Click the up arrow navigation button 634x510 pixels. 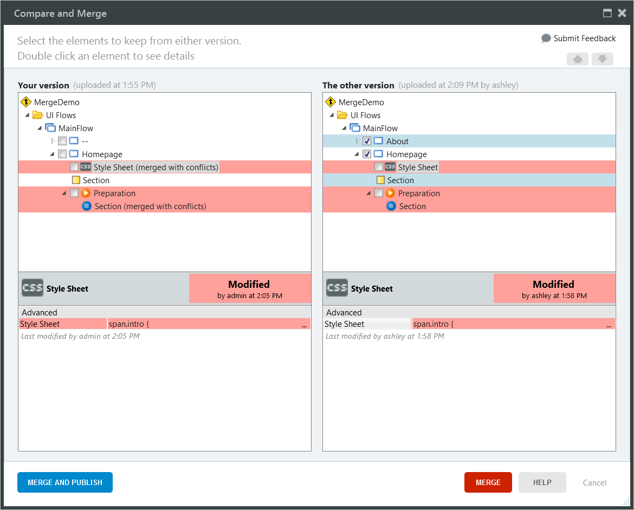coord(577,59)
